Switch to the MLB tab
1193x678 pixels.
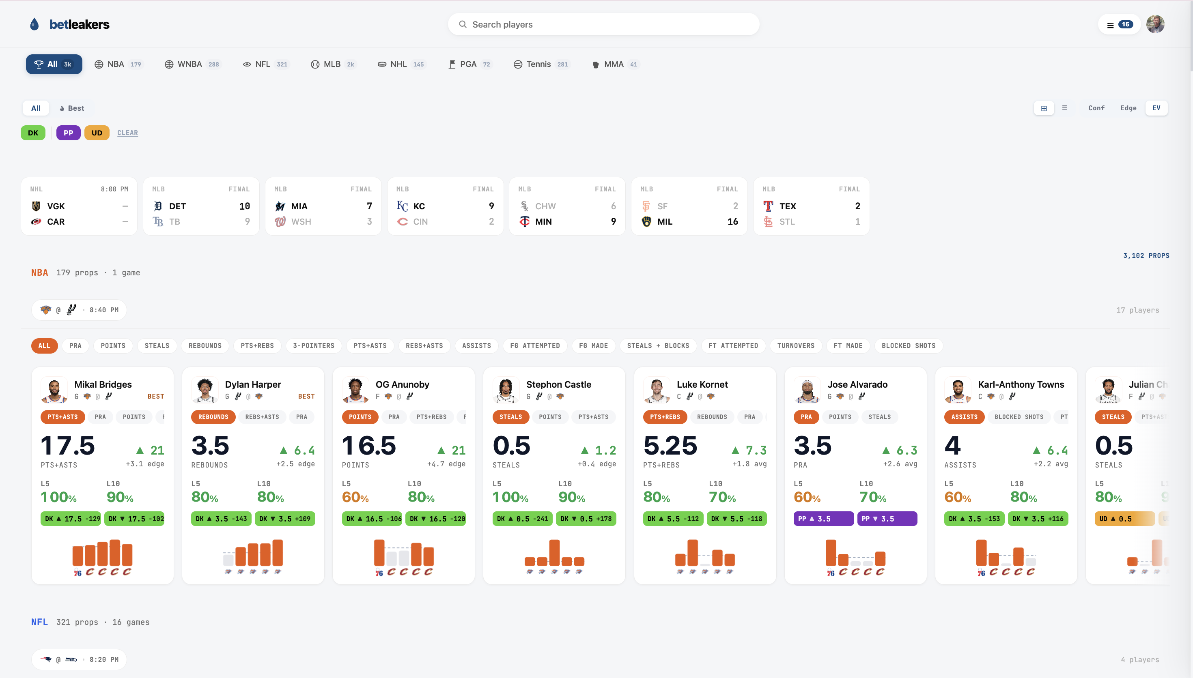[x=333, y=64]
